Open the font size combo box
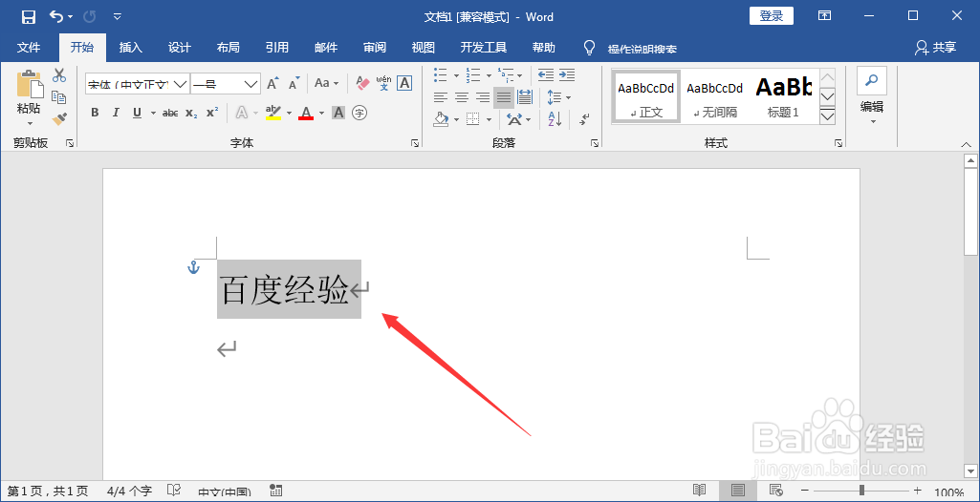980x502 pixels. [x=225, y=84]
